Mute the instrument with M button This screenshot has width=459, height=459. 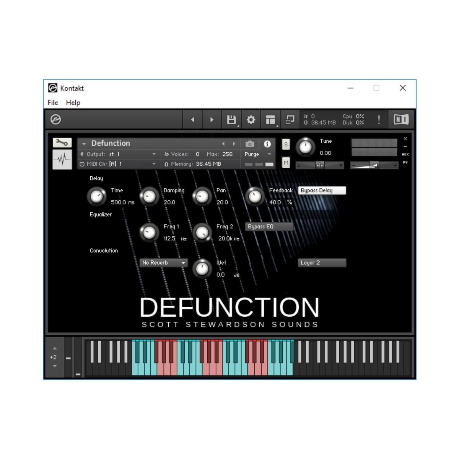(x=286, y=162)
